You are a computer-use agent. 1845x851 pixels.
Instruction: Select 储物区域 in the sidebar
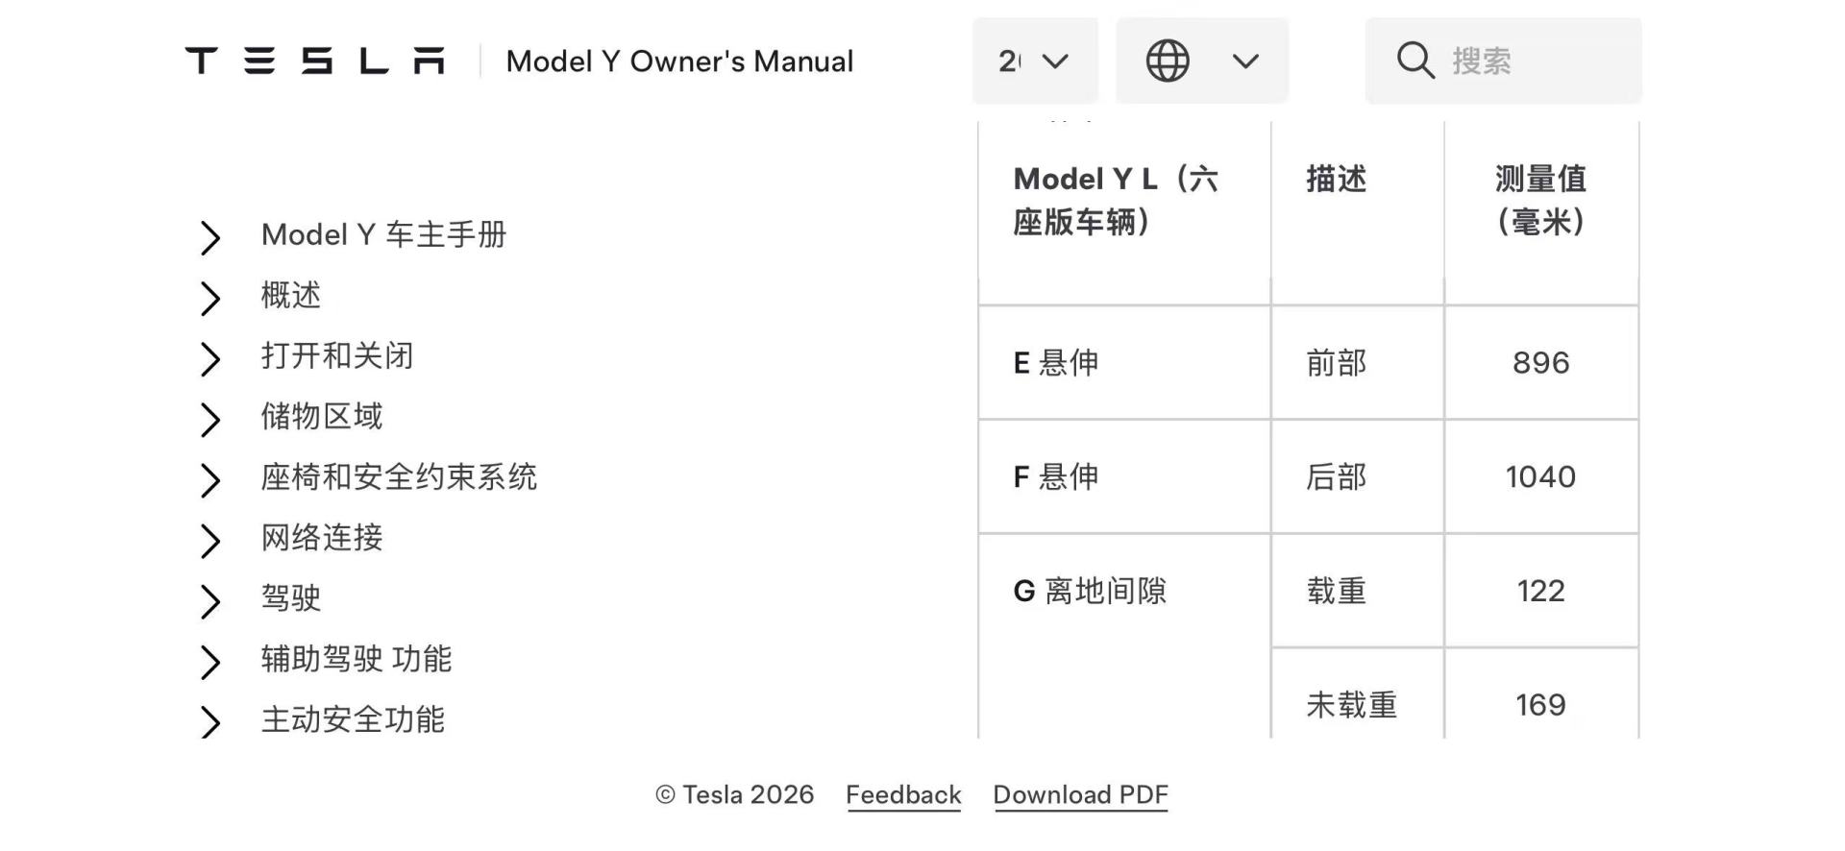point(322,416)
